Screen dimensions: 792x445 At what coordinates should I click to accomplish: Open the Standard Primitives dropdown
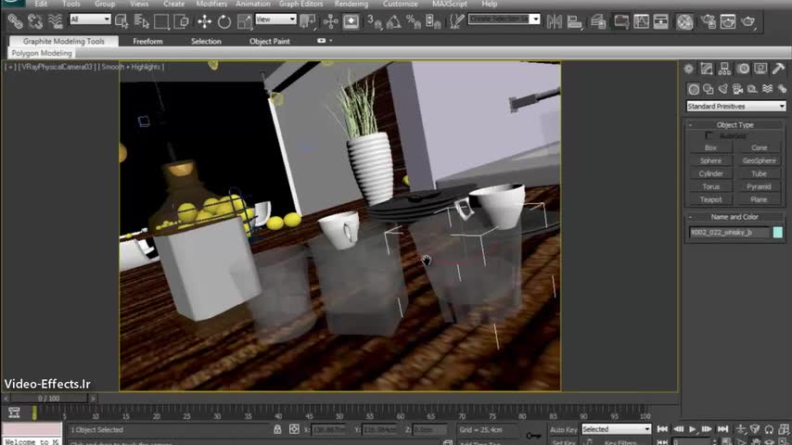(x=735, y=106)
